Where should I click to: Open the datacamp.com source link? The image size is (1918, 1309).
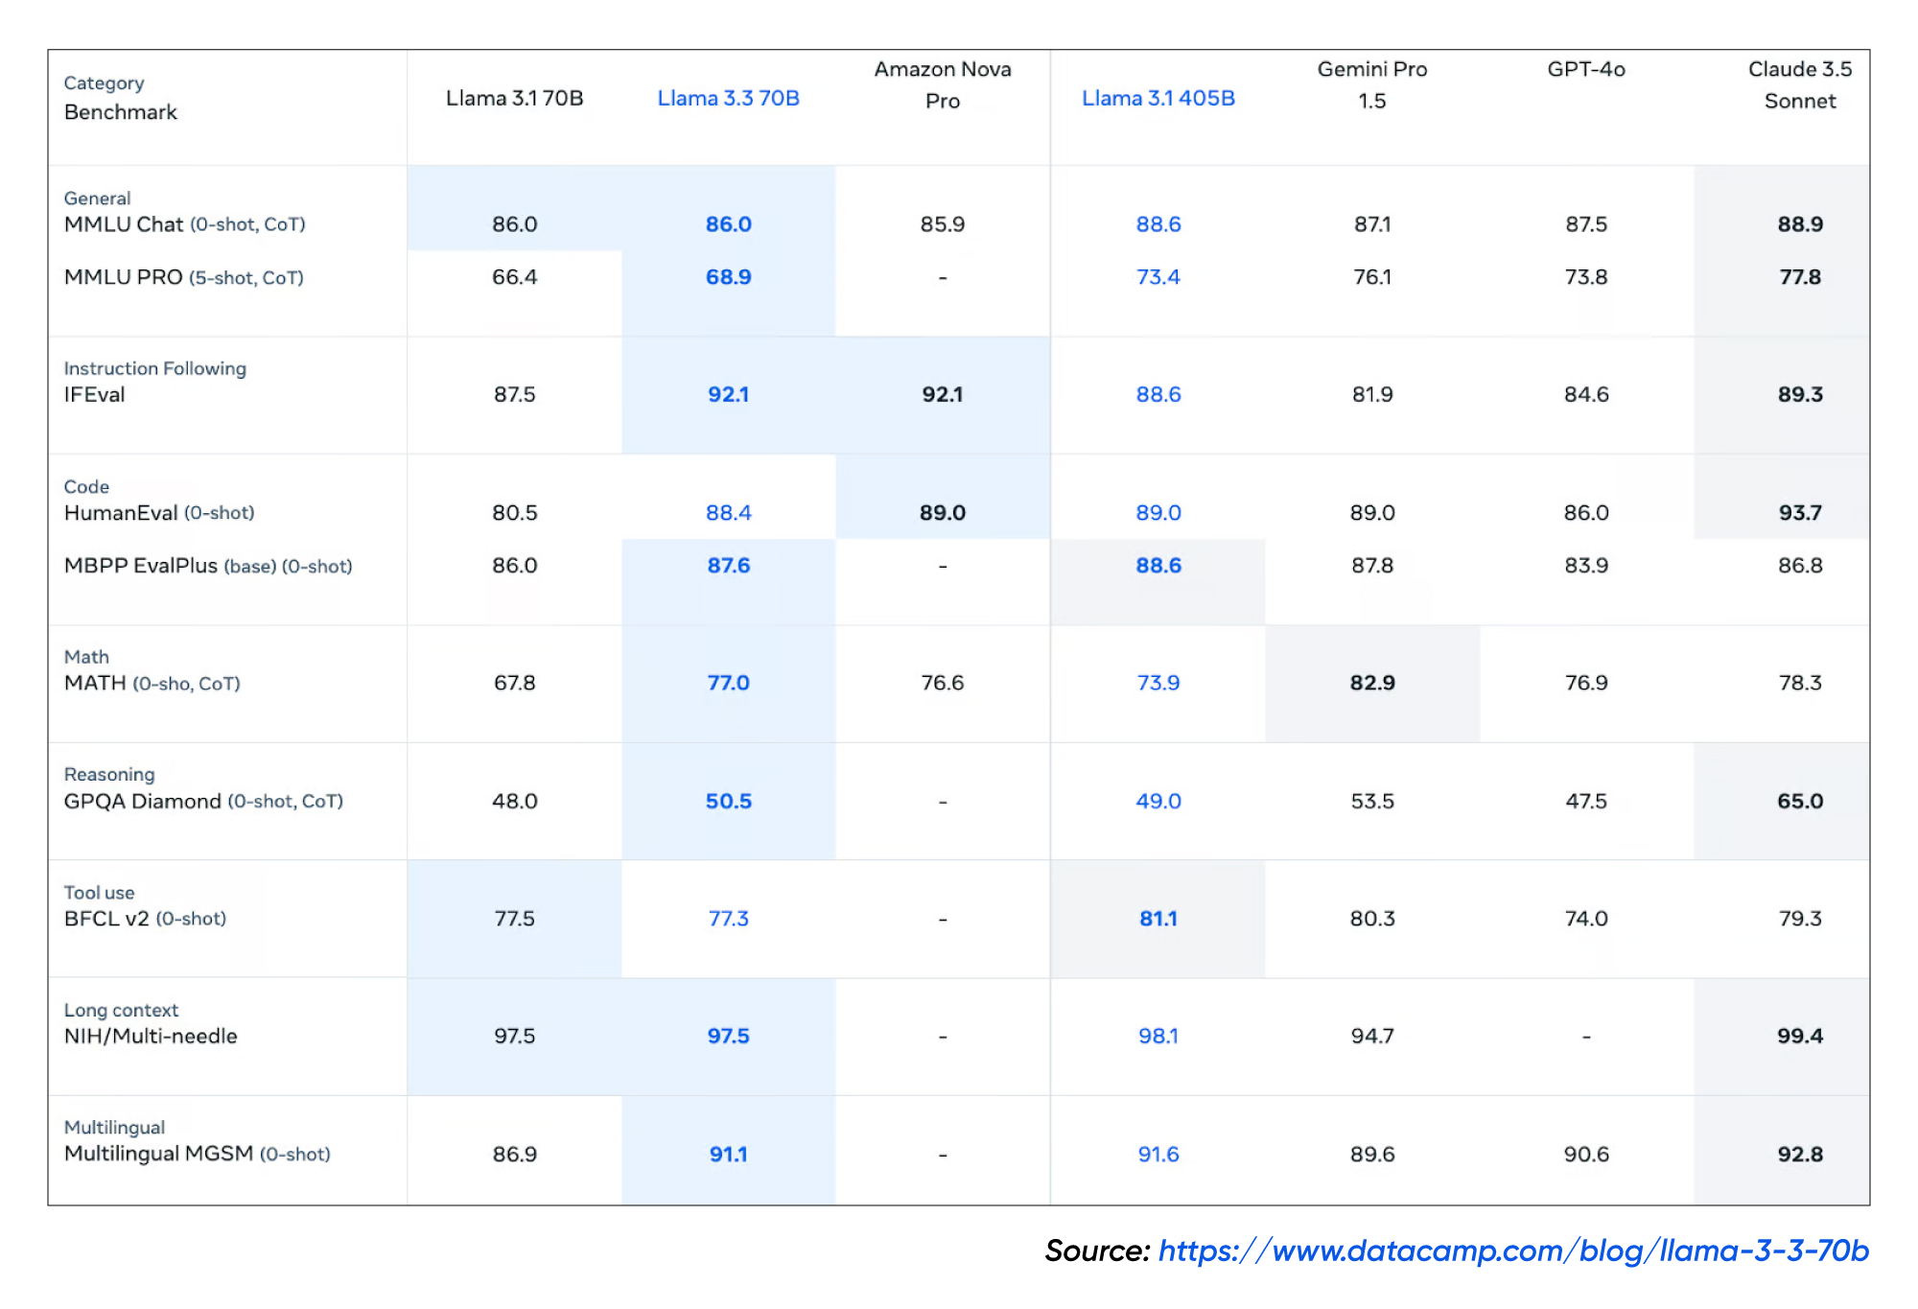(1512, 1251)
